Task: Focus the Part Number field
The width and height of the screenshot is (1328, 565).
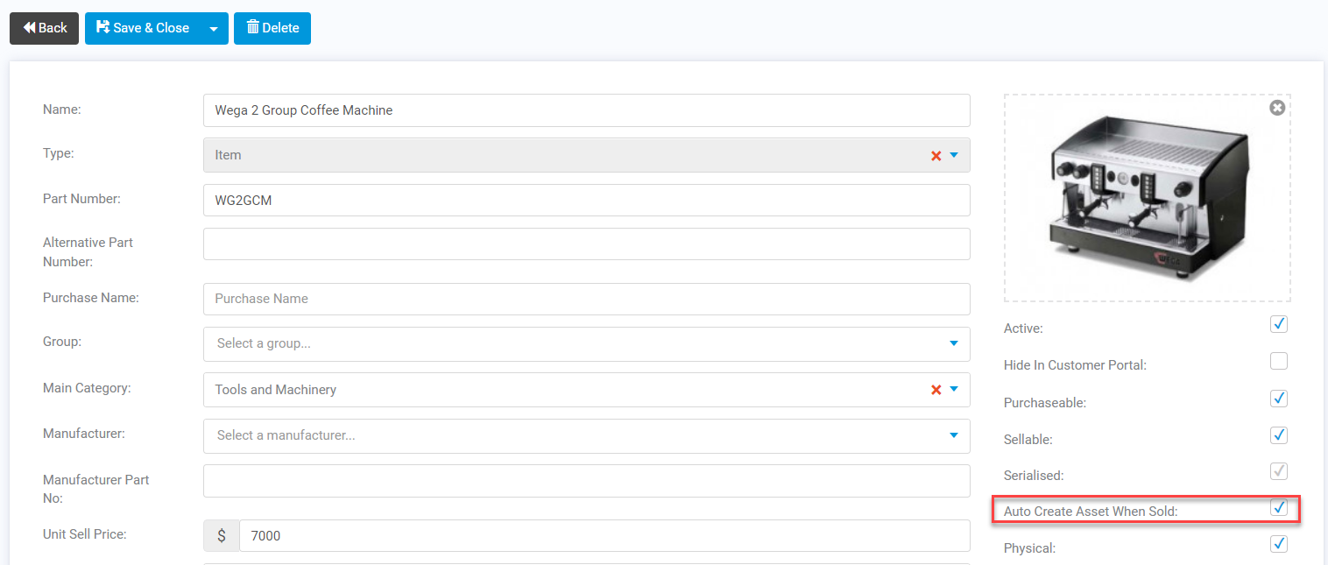Action: (x=587, y=200)
